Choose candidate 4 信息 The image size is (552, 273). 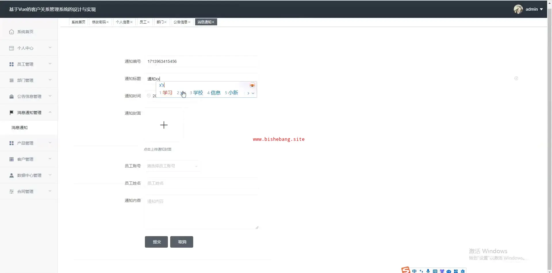(214, 93)
